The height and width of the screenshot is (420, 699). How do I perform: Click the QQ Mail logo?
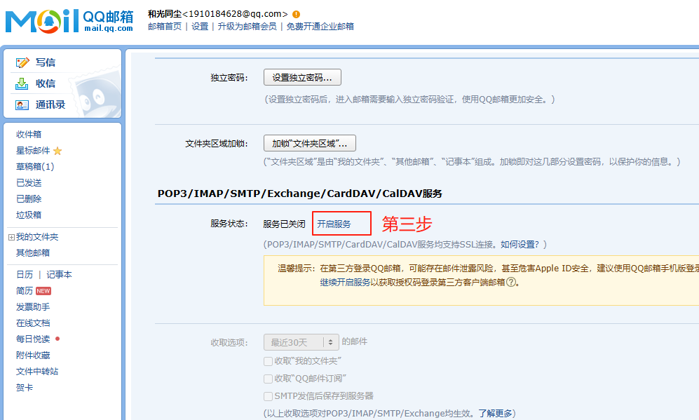coord(69,21)
